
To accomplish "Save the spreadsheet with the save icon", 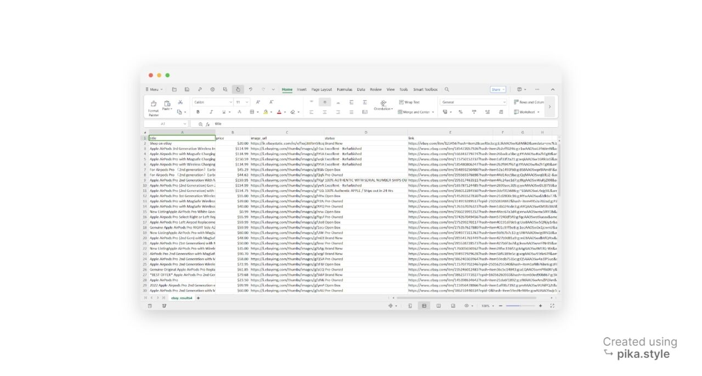I will (x=187, y=89).
